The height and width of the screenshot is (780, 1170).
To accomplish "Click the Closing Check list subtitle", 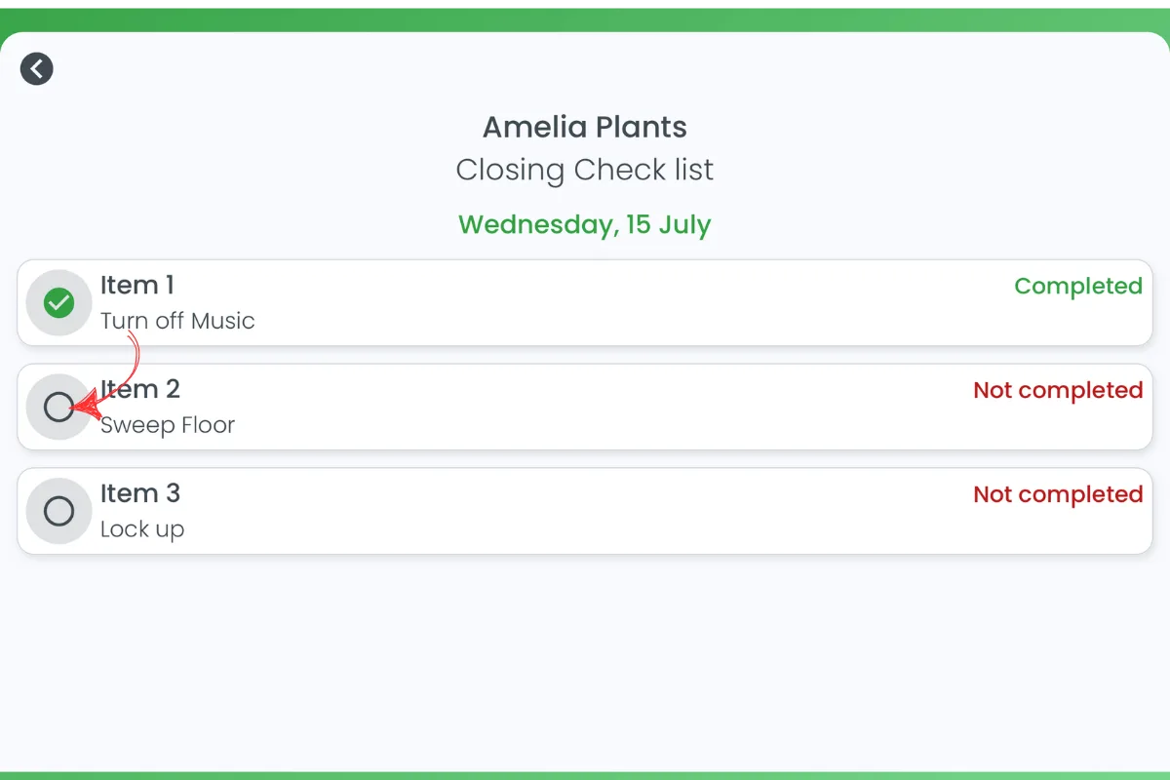I will click(x=585, y=170).
